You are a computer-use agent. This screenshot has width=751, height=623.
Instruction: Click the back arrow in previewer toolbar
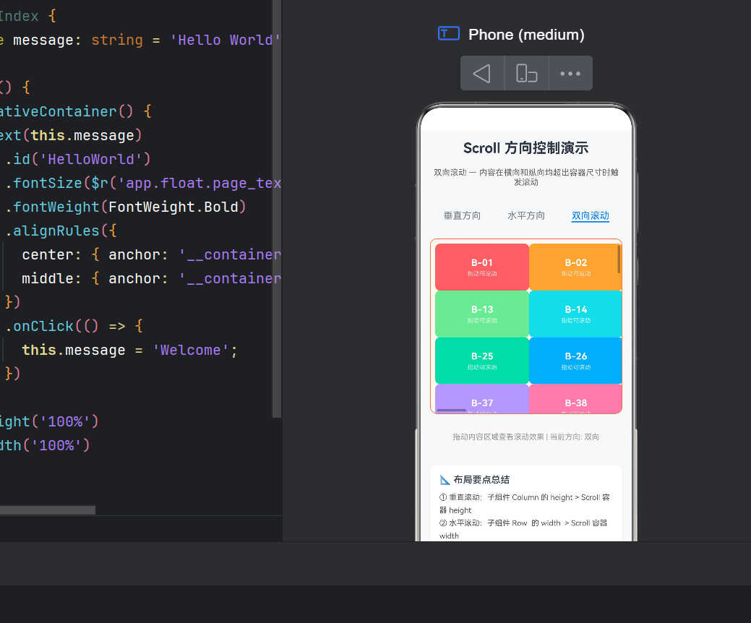pos(482,73)
